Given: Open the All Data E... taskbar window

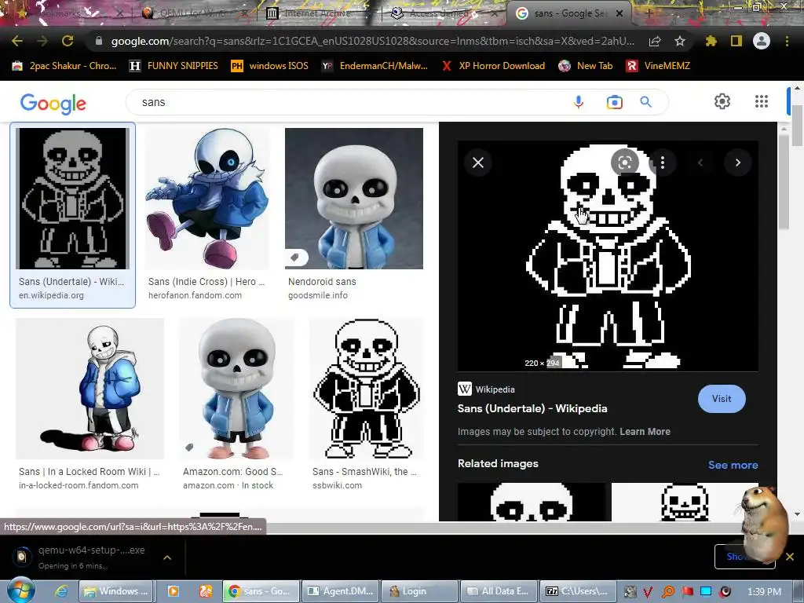Looking at the screenshot, I should (499, 591).
